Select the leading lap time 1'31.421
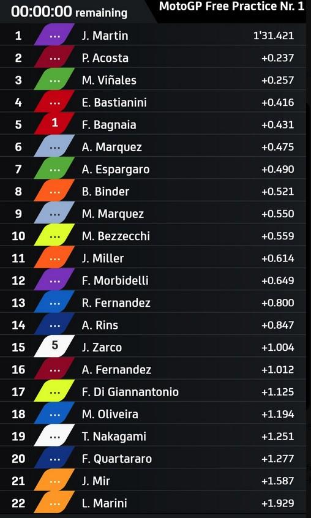The height and width of the screenshot is (518, 311). [274, 36]
